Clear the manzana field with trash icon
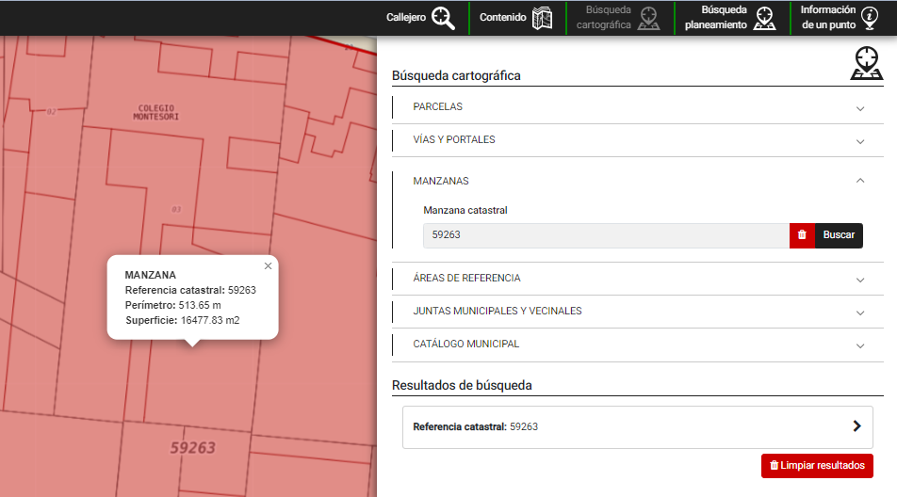897x497 pixels. [x=802, y=235]
